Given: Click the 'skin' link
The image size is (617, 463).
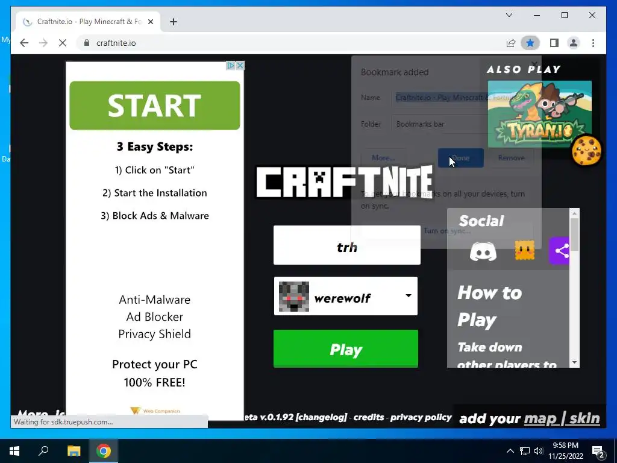Looking at the screenshot, I should click(584, 418).
